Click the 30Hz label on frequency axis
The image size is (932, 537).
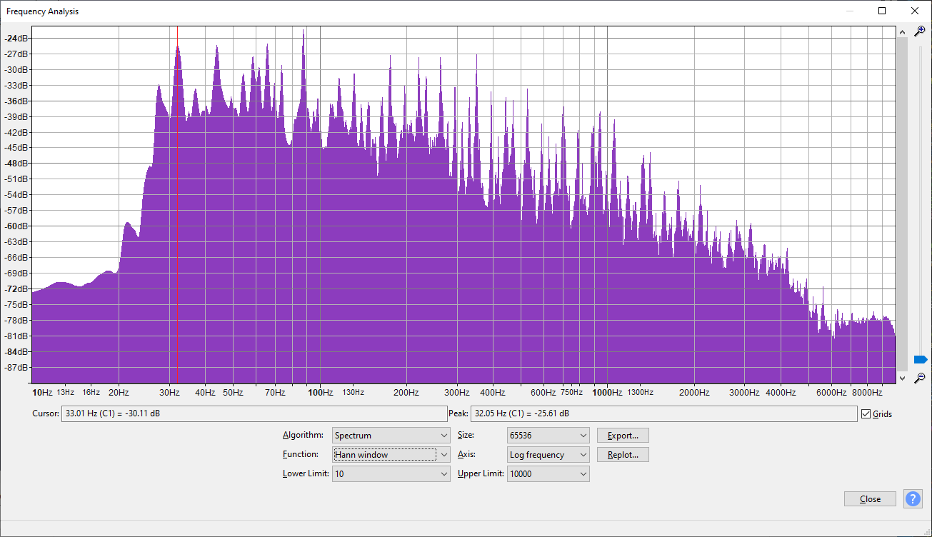tap(169, 392)
